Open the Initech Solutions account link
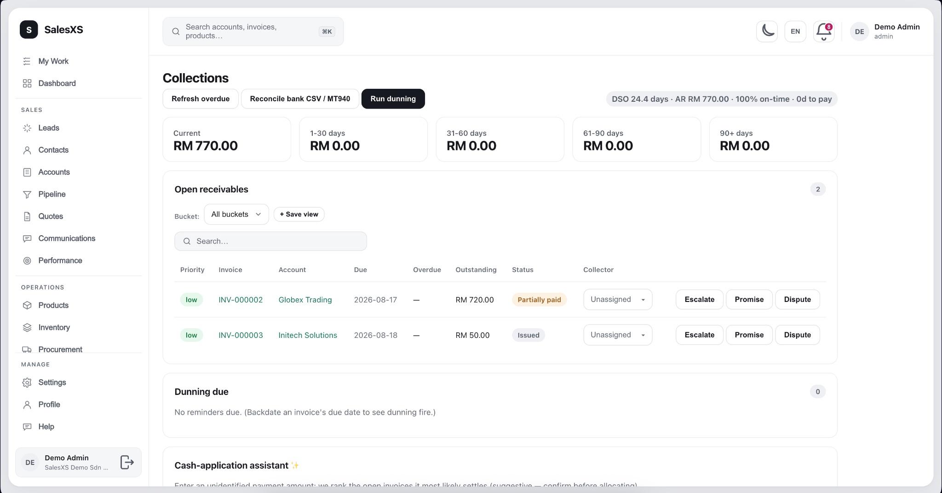 [308, 335]
